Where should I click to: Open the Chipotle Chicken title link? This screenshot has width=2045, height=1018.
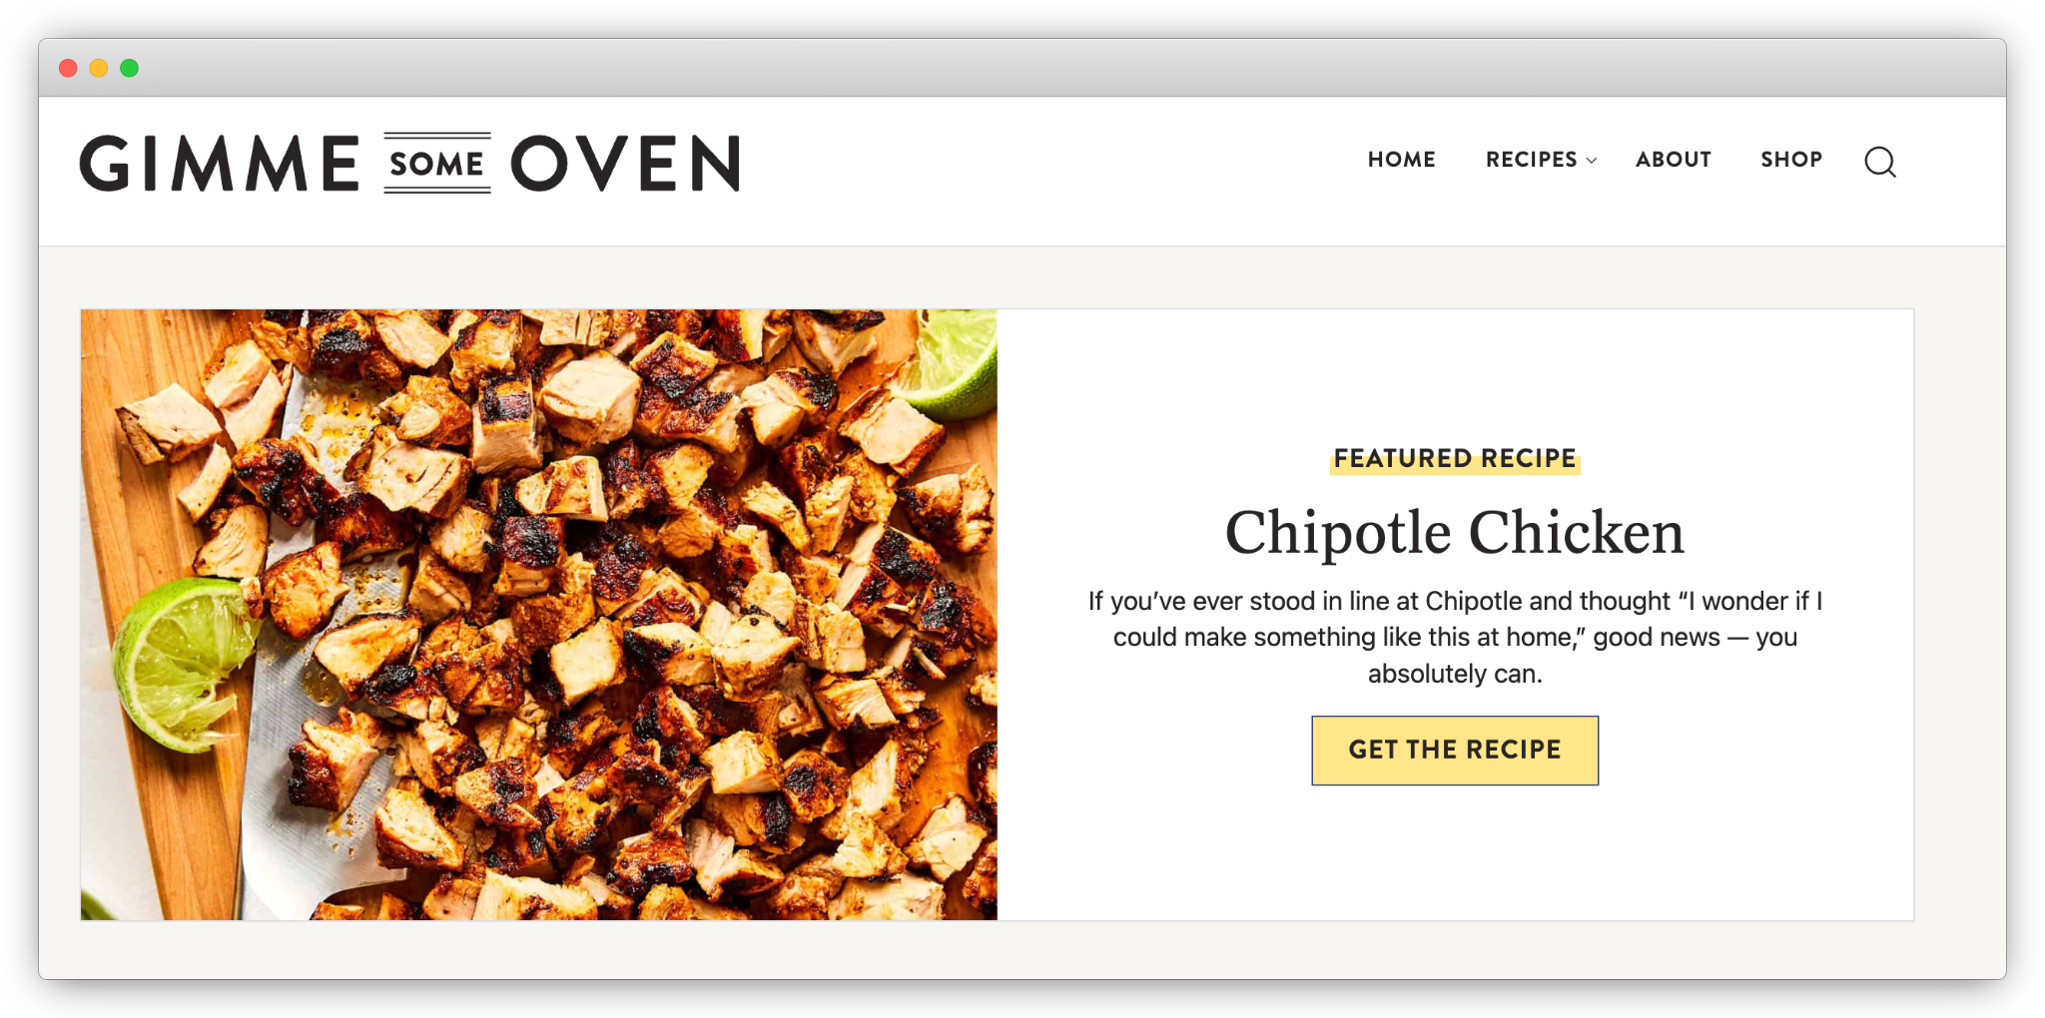click(x=1455, y=532)
